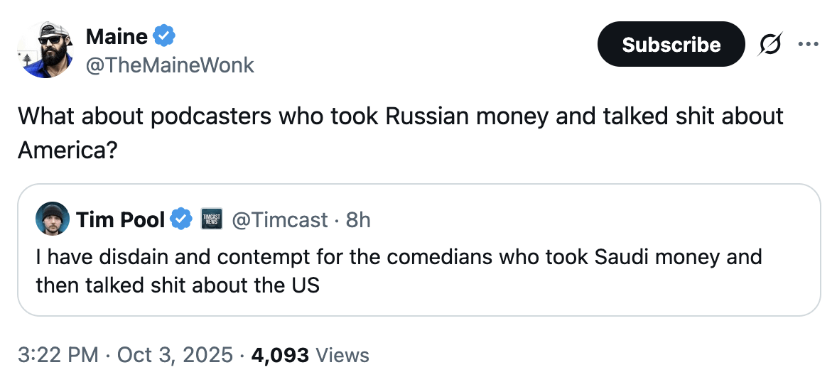Click the Timcast News affiliate badge
This screenshot has width=837, height=382.
click(x=212, y=220)
